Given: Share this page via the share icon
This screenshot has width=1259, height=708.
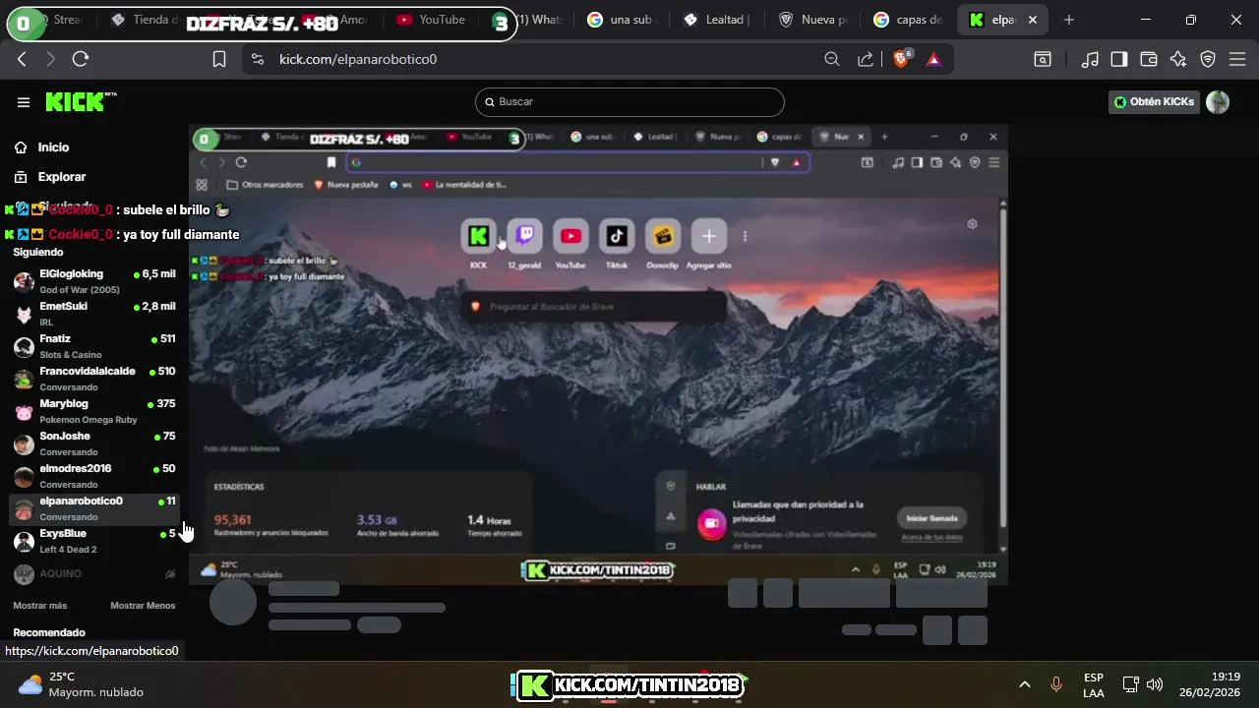Looking at the screenshot, I should 866,59.
